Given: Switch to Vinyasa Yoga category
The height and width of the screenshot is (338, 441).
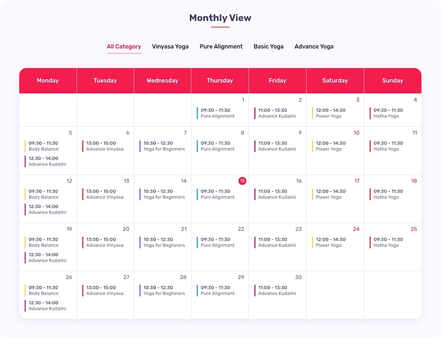Looking at the screenshot, I should pyautogui.click(x=170, y=47).
